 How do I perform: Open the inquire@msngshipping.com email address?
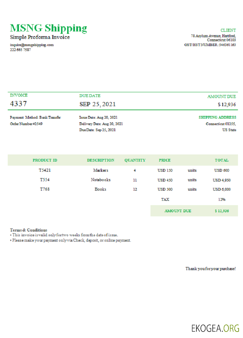pyautogui.click(x=32, y=45)
